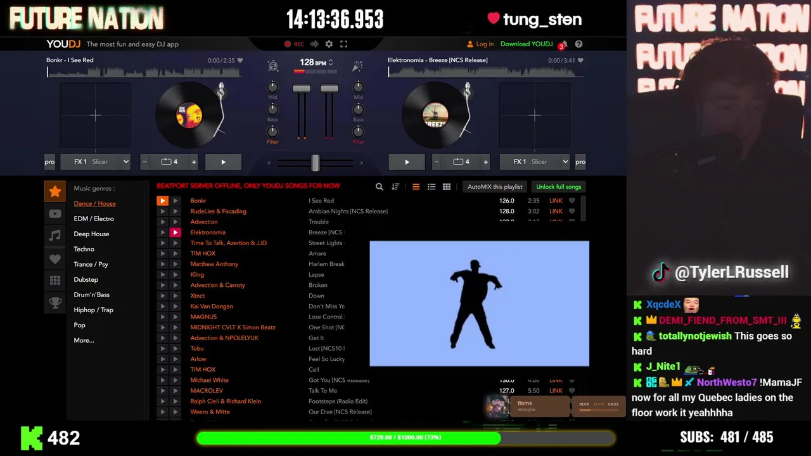The width and height of the screenshot is (811, 456).
Task: Favorite the left deck track heart
Action: (x=240, y=61)
